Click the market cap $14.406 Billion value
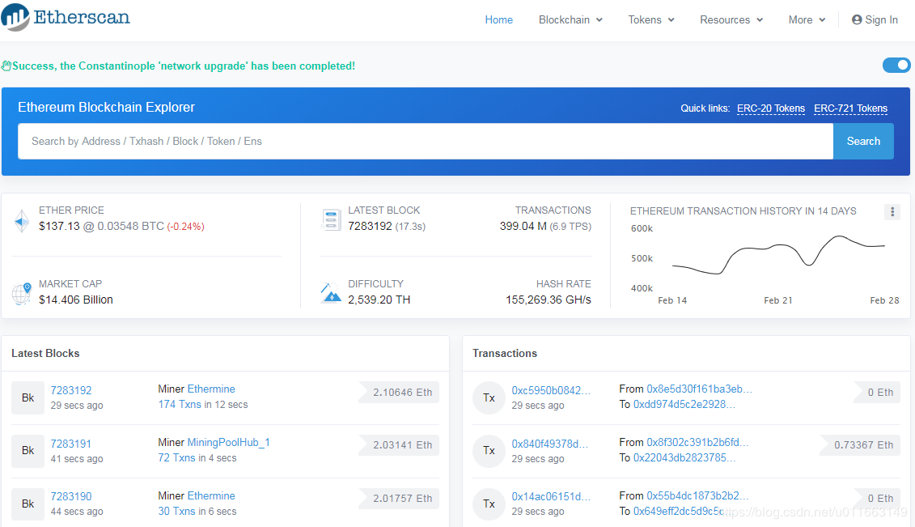Image resolution: width=915 pixels, height=527 pixels. (76, 300)
